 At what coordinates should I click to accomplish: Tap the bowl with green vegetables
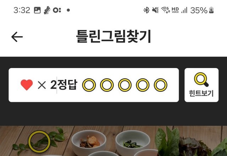(132, 142)
